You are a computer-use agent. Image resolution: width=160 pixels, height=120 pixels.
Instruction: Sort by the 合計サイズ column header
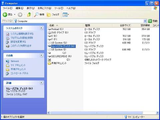click(122, 25)
